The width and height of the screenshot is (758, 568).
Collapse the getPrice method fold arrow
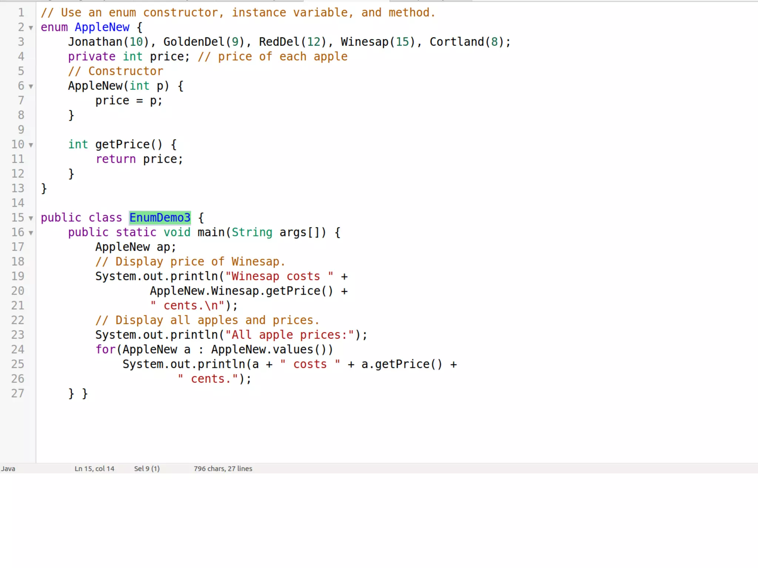click(31, 145)
